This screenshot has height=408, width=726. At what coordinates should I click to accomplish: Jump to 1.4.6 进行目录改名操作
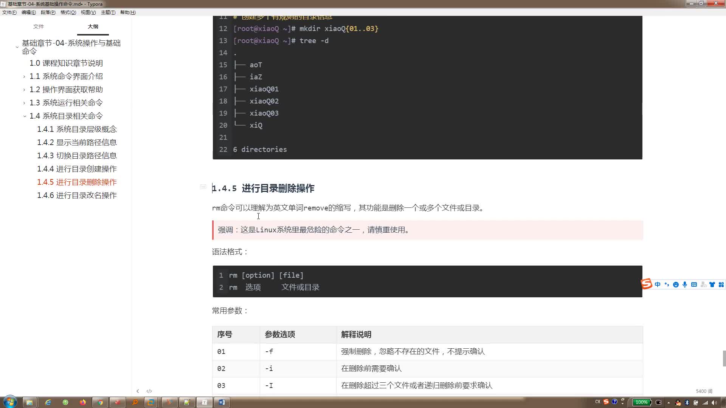tap(77, 195)
